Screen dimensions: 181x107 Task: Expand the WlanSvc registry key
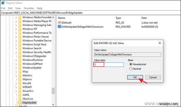click(x=16, y=75)
